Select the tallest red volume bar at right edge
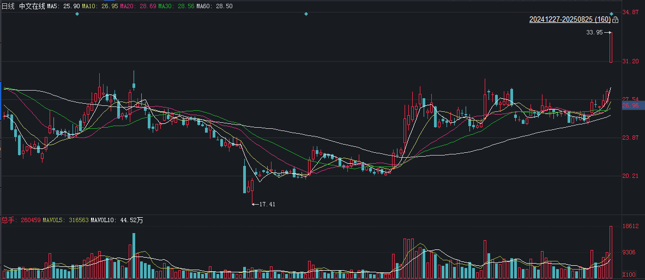 (x=611, y=252)
